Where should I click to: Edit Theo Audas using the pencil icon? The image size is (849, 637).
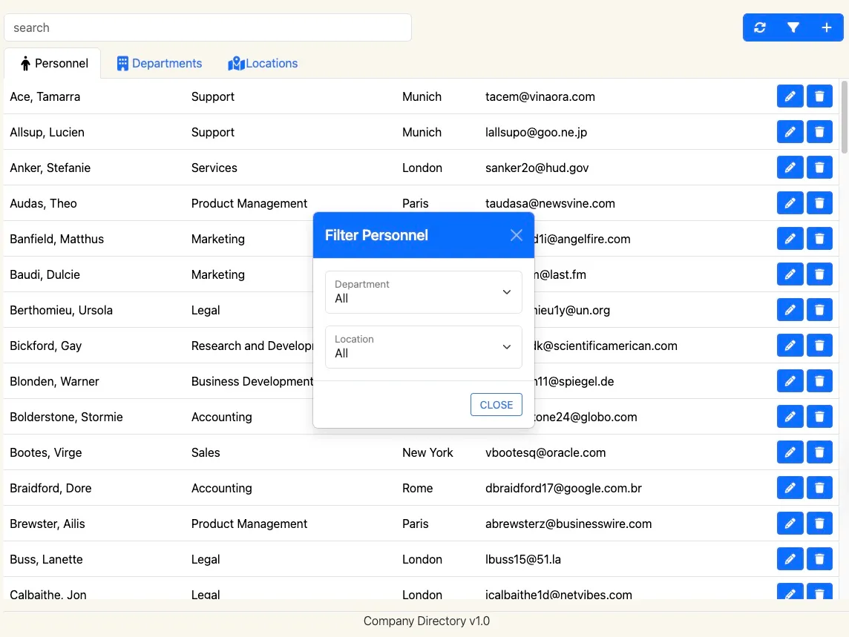[x=790, y=203]
